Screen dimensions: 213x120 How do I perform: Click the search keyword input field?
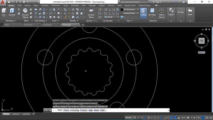coord(134,2)
